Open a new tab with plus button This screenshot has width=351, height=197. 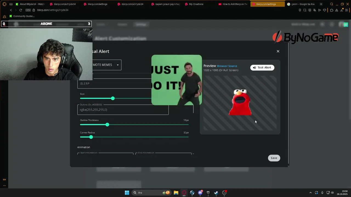(321, 4)
